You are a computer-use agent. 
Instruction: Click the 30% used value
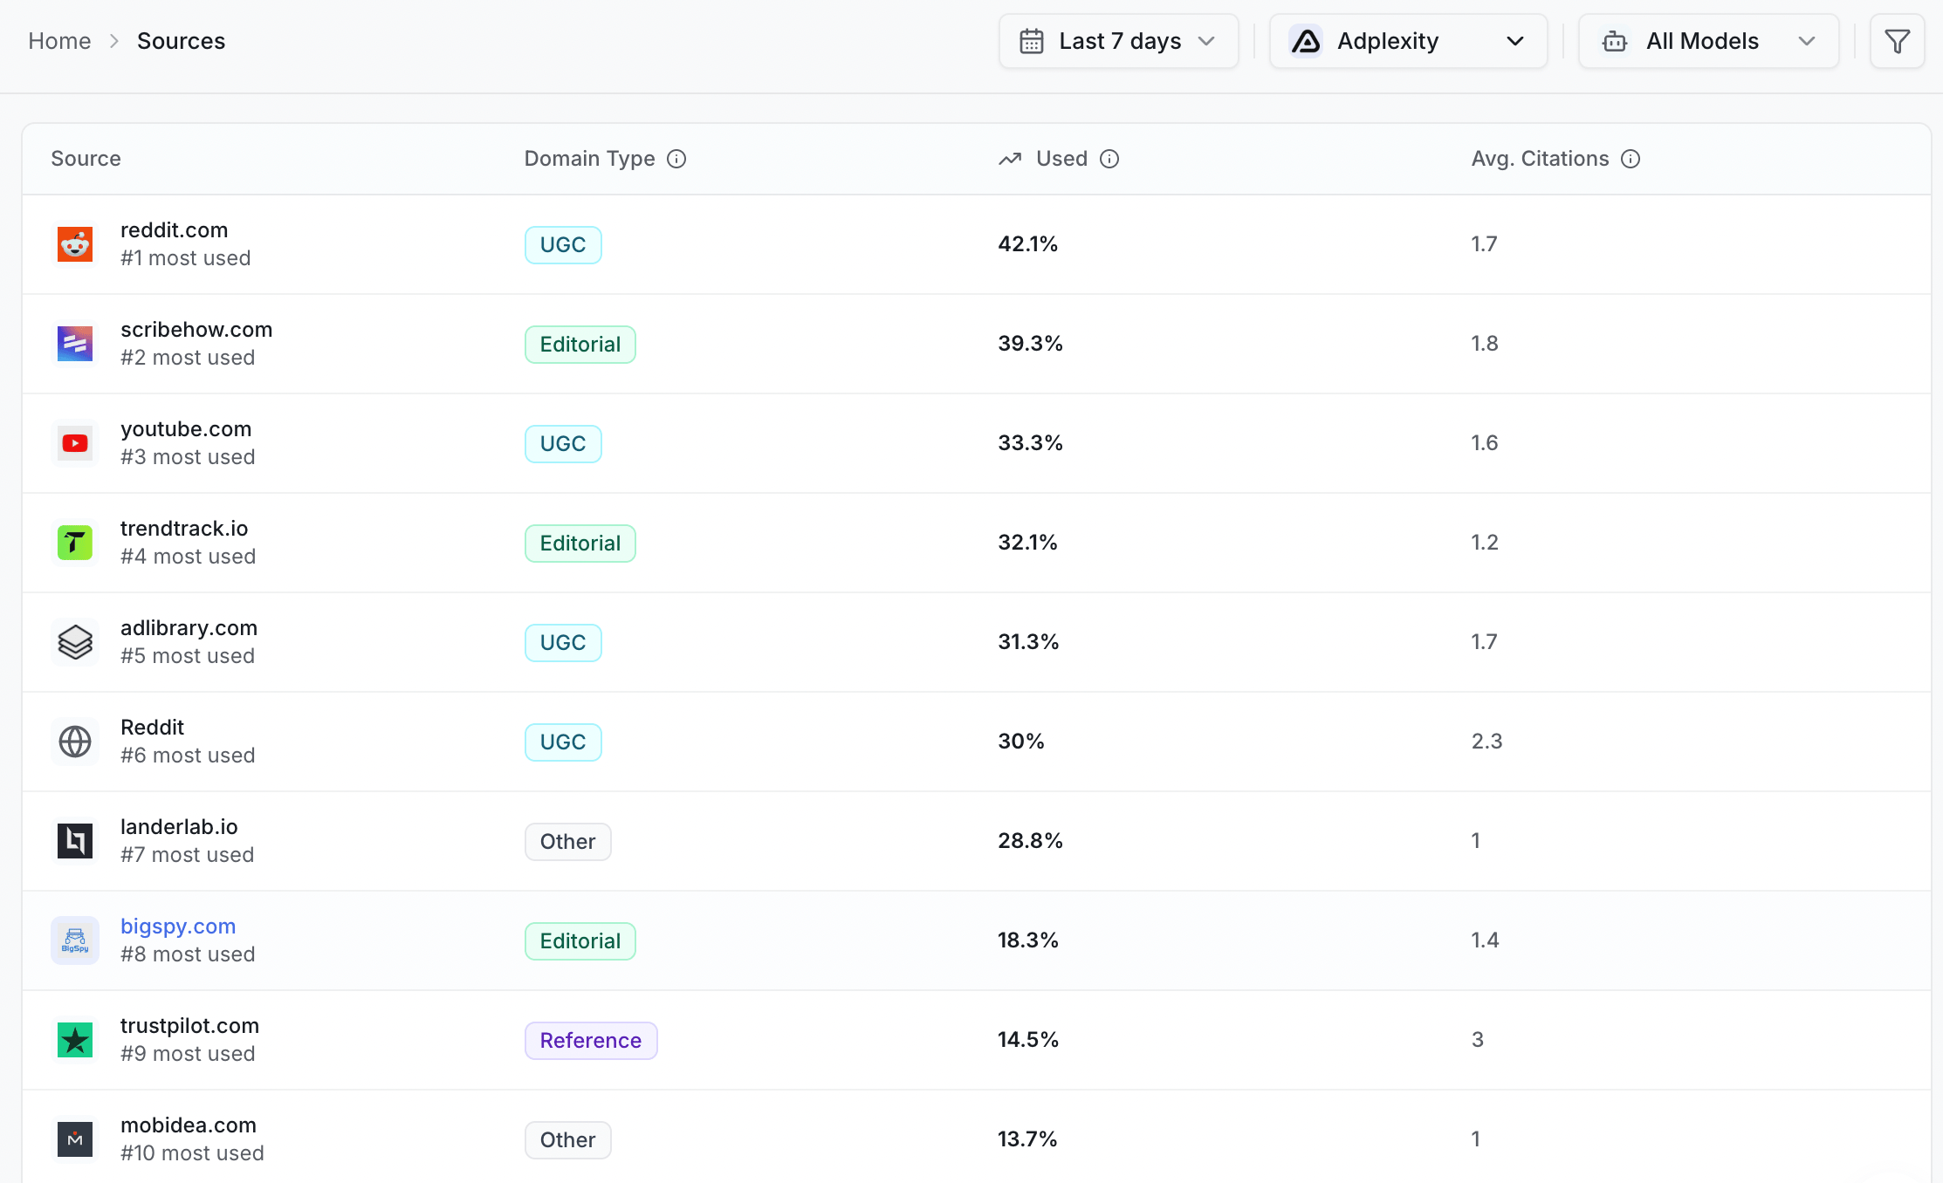pos(1021,742)
